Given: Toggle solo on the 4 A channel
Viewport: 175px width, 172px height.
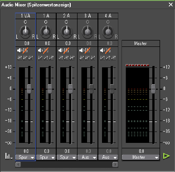Looking at the screenshot, I should click(x=108, y=51).
